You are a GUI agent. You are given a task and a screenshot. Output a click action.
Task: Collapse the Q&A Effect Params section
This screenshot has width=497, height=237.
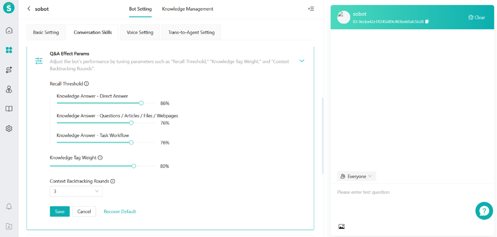click(302, 61)
